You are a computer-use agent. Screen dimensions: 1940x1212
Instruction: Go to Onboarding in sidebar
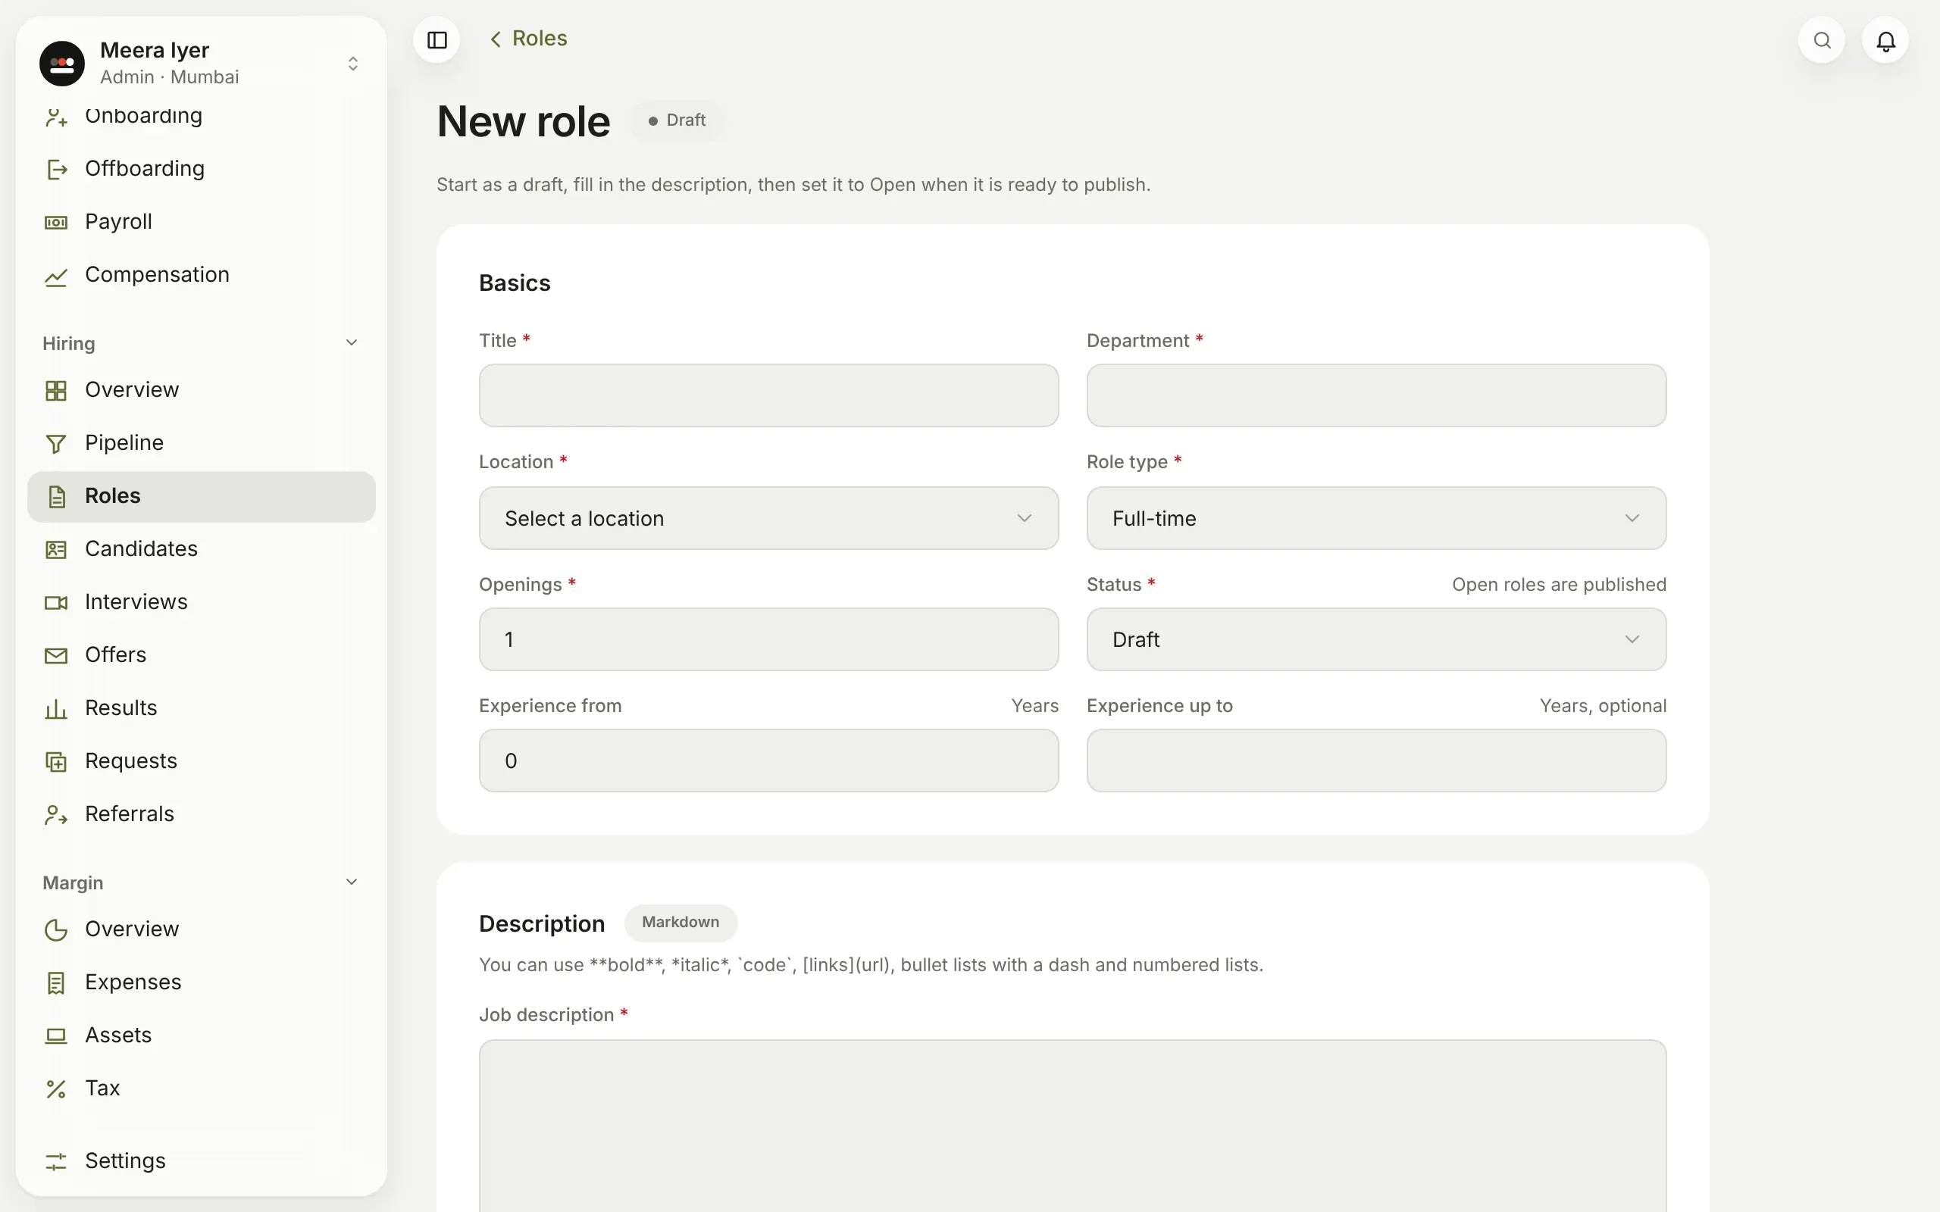click(202, 117)
